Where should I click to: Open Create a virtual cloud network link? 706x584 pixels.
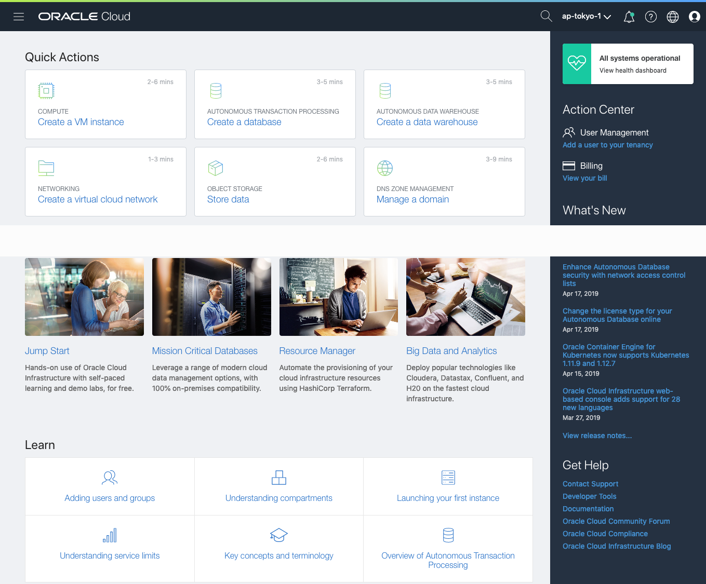point(98,199)
